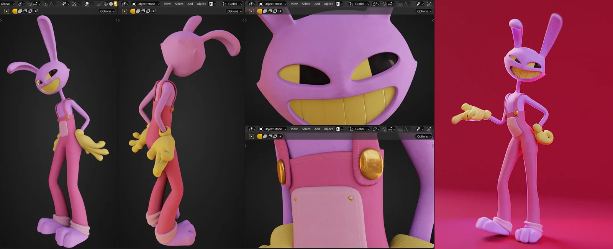This screenshot has height=249, width=613.
Task: Select wireframe shading in the leftmost viewport
Action: click(x=106, y=4)
